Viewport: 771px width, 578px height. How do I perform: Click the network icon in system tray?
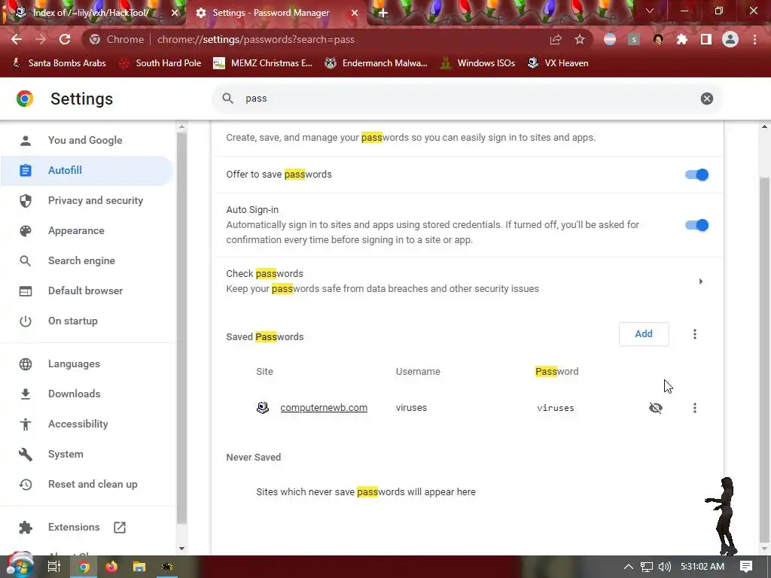pyautogui.click(x=647, y=567)
